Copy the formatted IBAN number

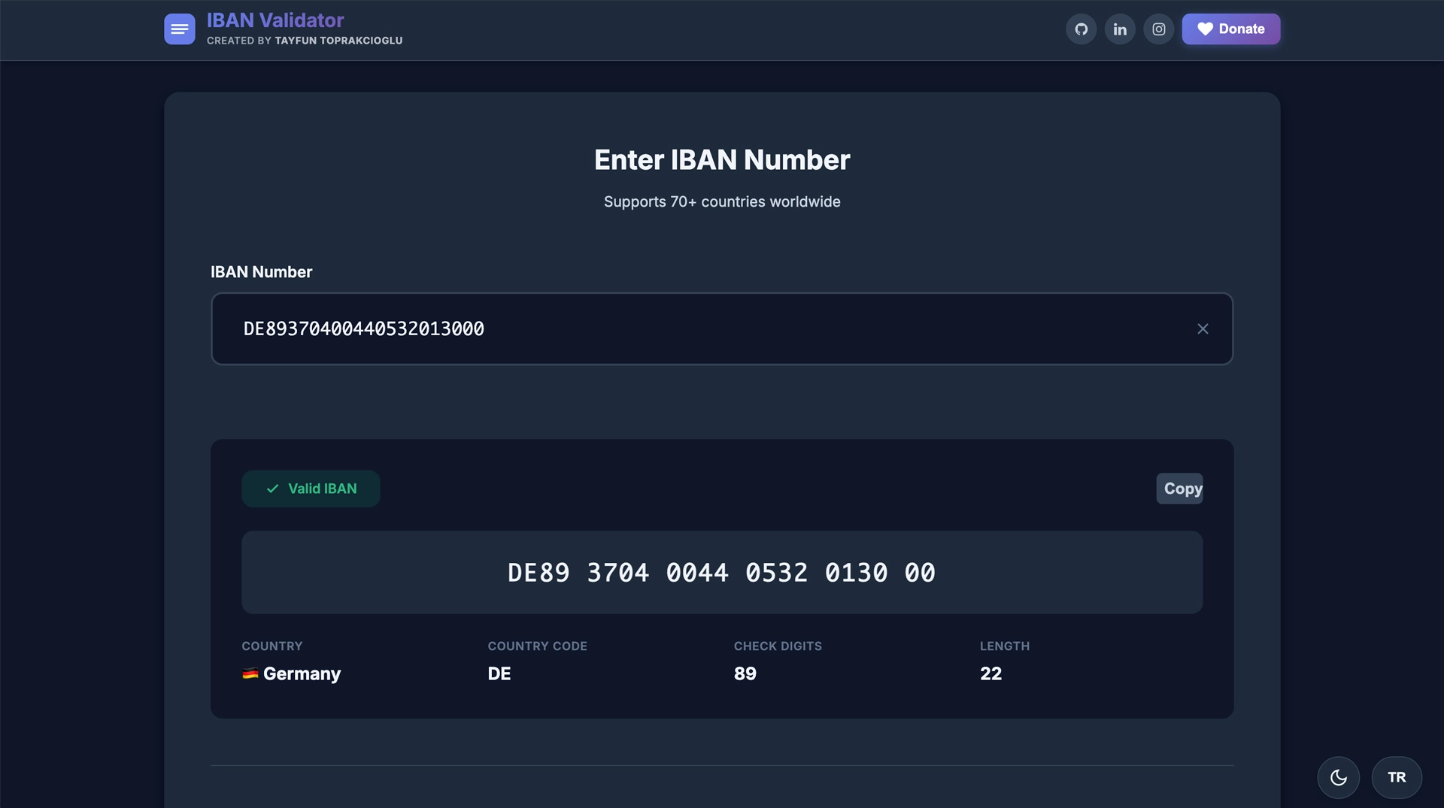tap(1179, 489)
